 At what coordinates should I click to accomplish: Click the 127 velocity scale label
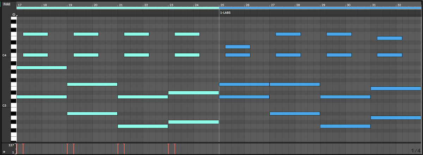click(x=11, y=145)
